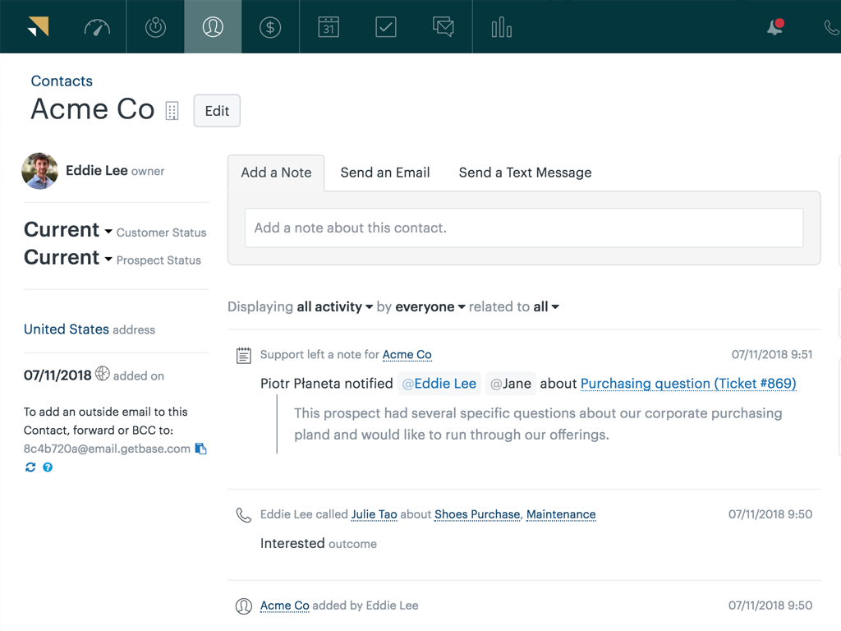Open Contacts using the person icon
Image resolution: width=841 pixels, height=631 pixels.
(x=213, y=26)
